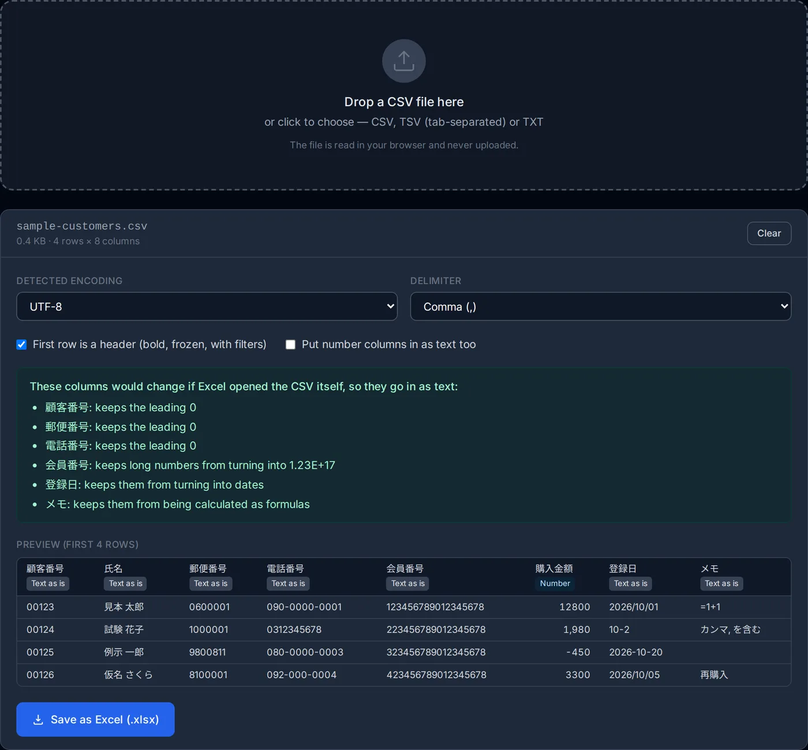This screenshot has width=808, height=750.
Task: Click the 'Text as is' badge under 電話番号
Action: click(x=289, y=584)
